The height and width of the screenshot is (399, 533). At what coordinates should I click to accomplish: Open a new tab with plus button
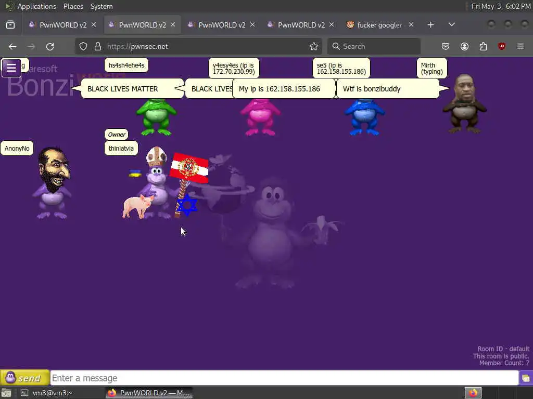point(430,25)
